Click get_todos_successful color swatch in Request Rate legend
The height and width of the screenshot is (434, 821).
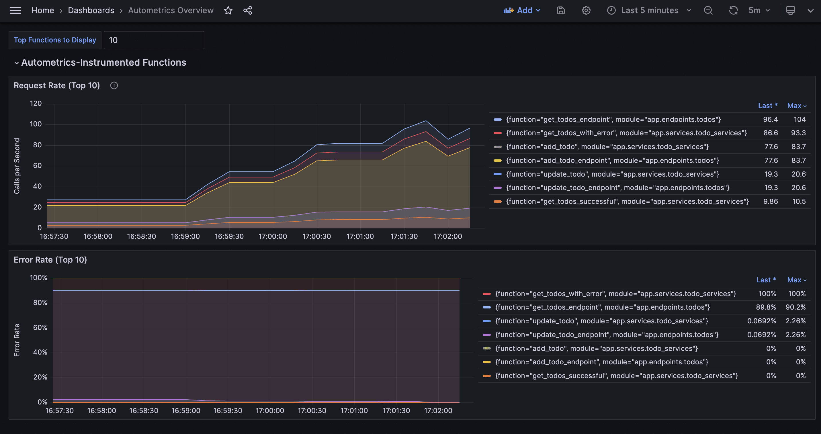[498, 202]
